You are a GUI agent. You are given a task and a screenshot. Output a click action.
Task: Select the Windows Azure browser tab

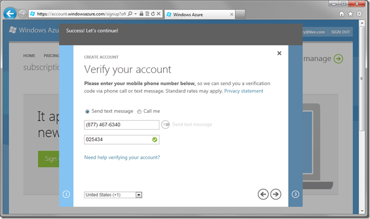[x=200, y=15]
